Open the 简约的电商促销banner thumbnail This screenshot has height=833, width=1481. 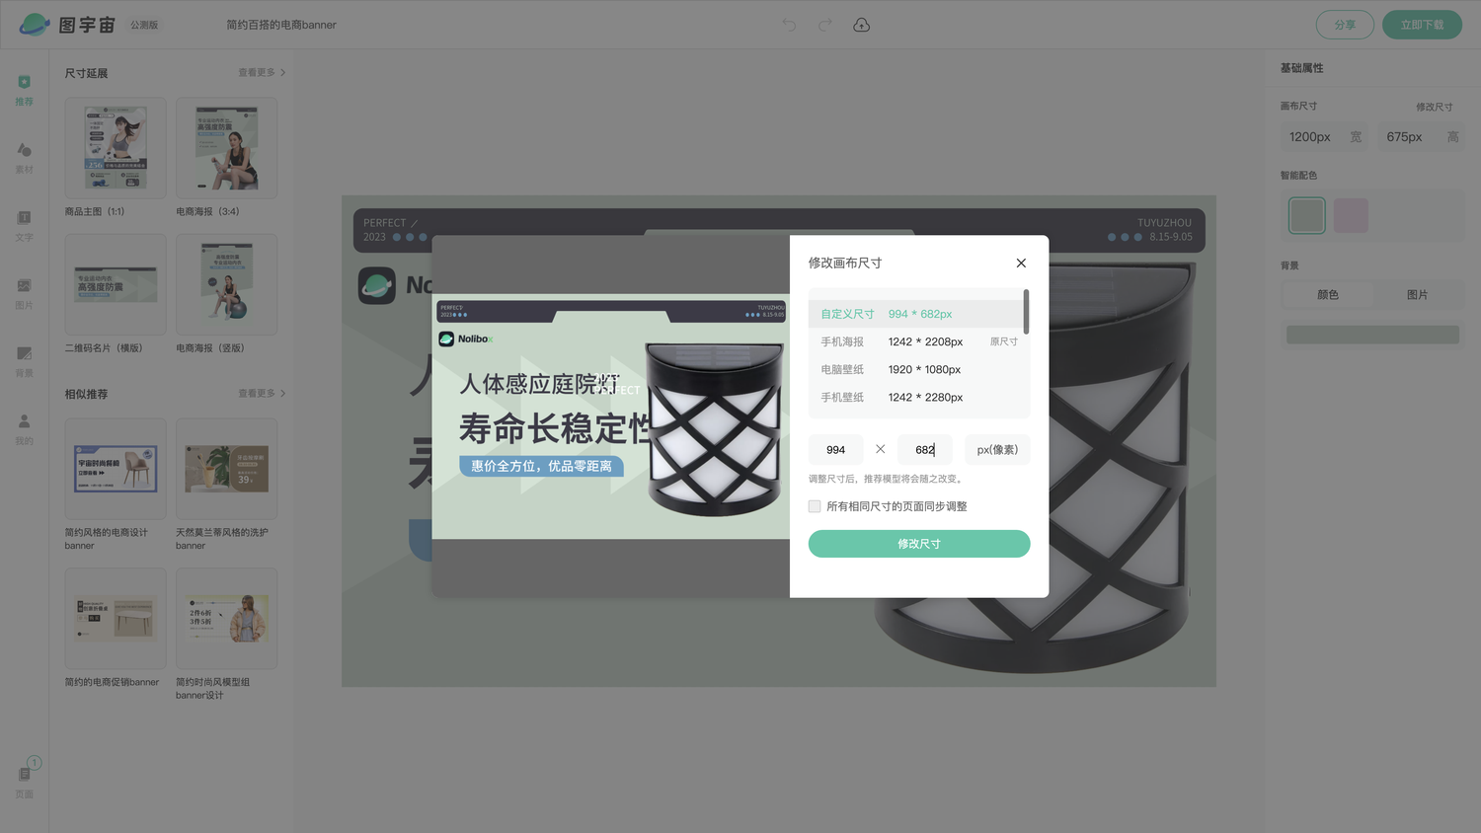click(116, 618)
